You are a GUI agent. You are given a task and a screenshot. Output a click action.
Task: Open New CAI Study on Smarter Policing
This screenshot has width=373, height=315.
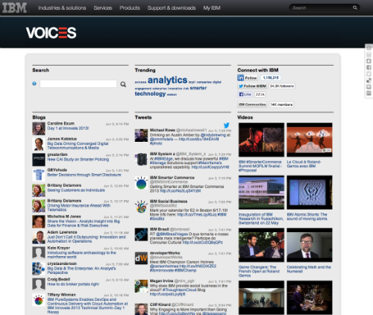click(78, 159)
